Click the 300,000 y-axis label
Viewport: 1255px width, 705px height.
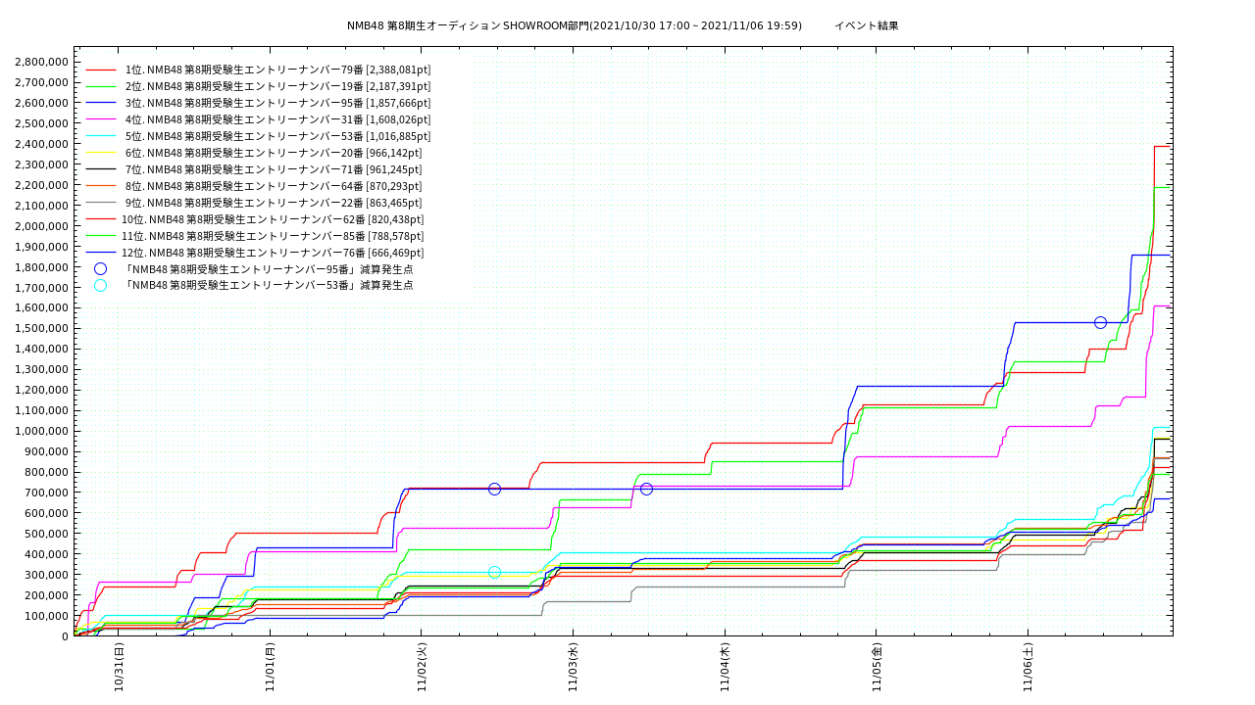[48, 575]
